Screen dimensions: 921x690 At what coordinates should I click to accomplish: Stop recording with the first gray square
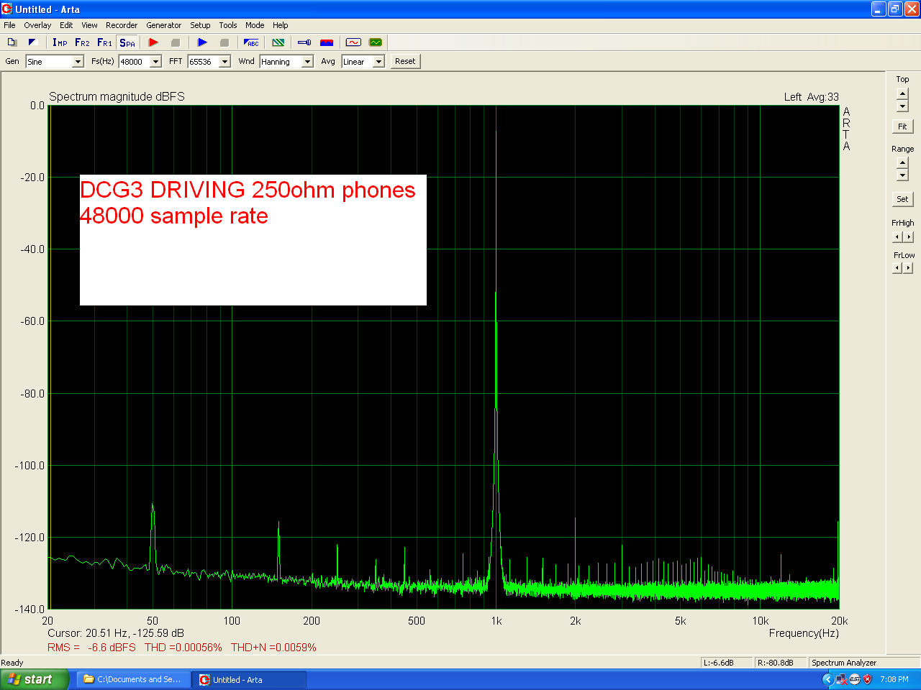(x=175, y=42)
